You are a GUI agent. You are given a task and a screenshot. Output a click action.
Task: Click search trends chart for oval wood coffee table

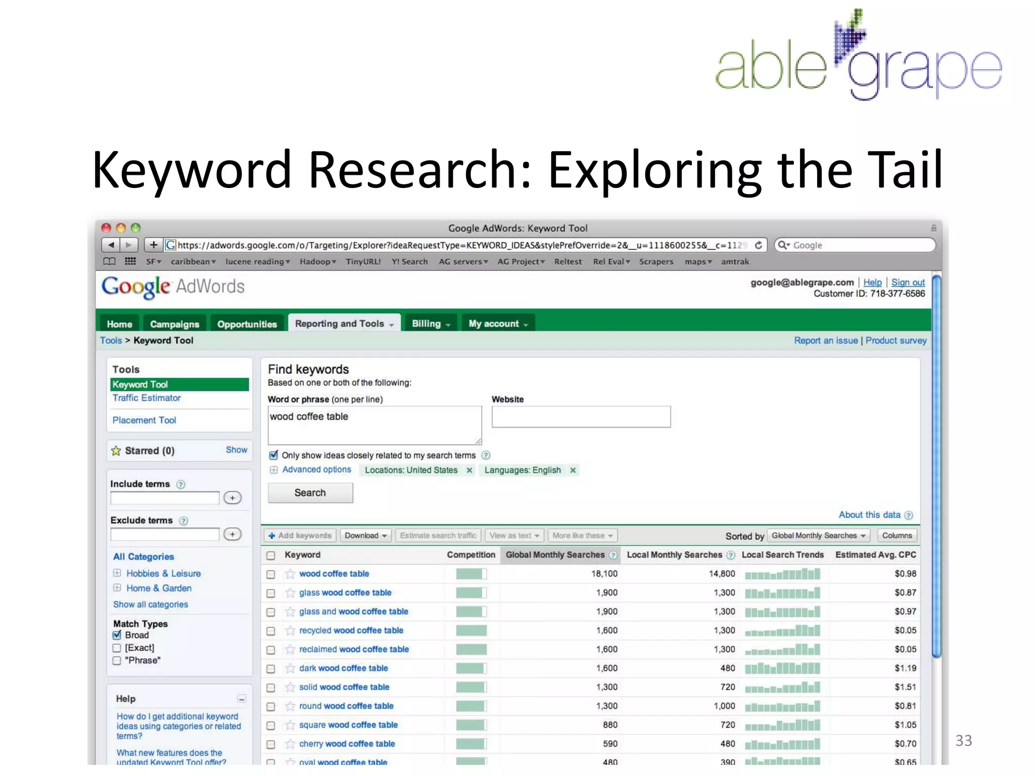[x=782, y=761]
